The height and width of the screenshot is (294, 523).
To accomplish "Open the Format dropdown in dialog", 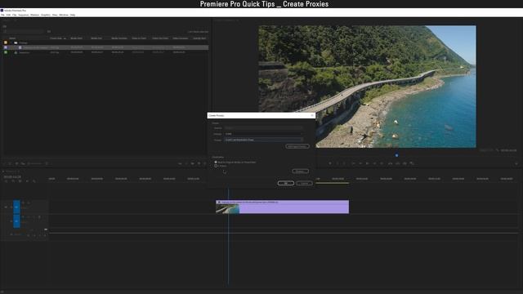I will pos(263,134).
